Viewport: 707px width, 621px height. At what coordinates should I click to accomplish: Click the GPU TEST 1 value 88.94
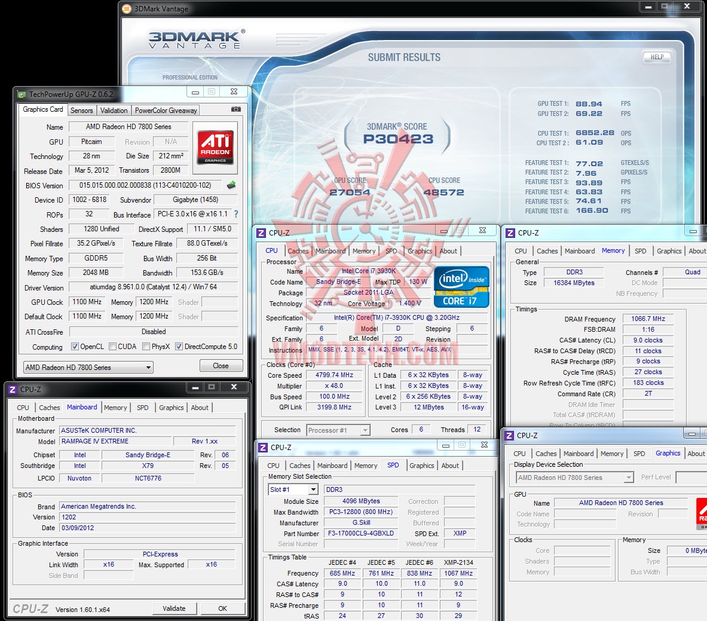tap(589, 104)
